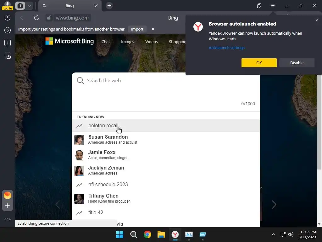Close the Bing tab

point(96,6)
